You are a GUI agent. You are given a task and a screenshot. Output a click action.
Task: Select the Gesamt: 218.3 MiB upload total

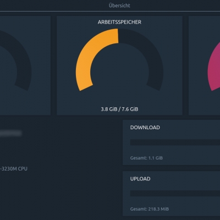point(150,209)
